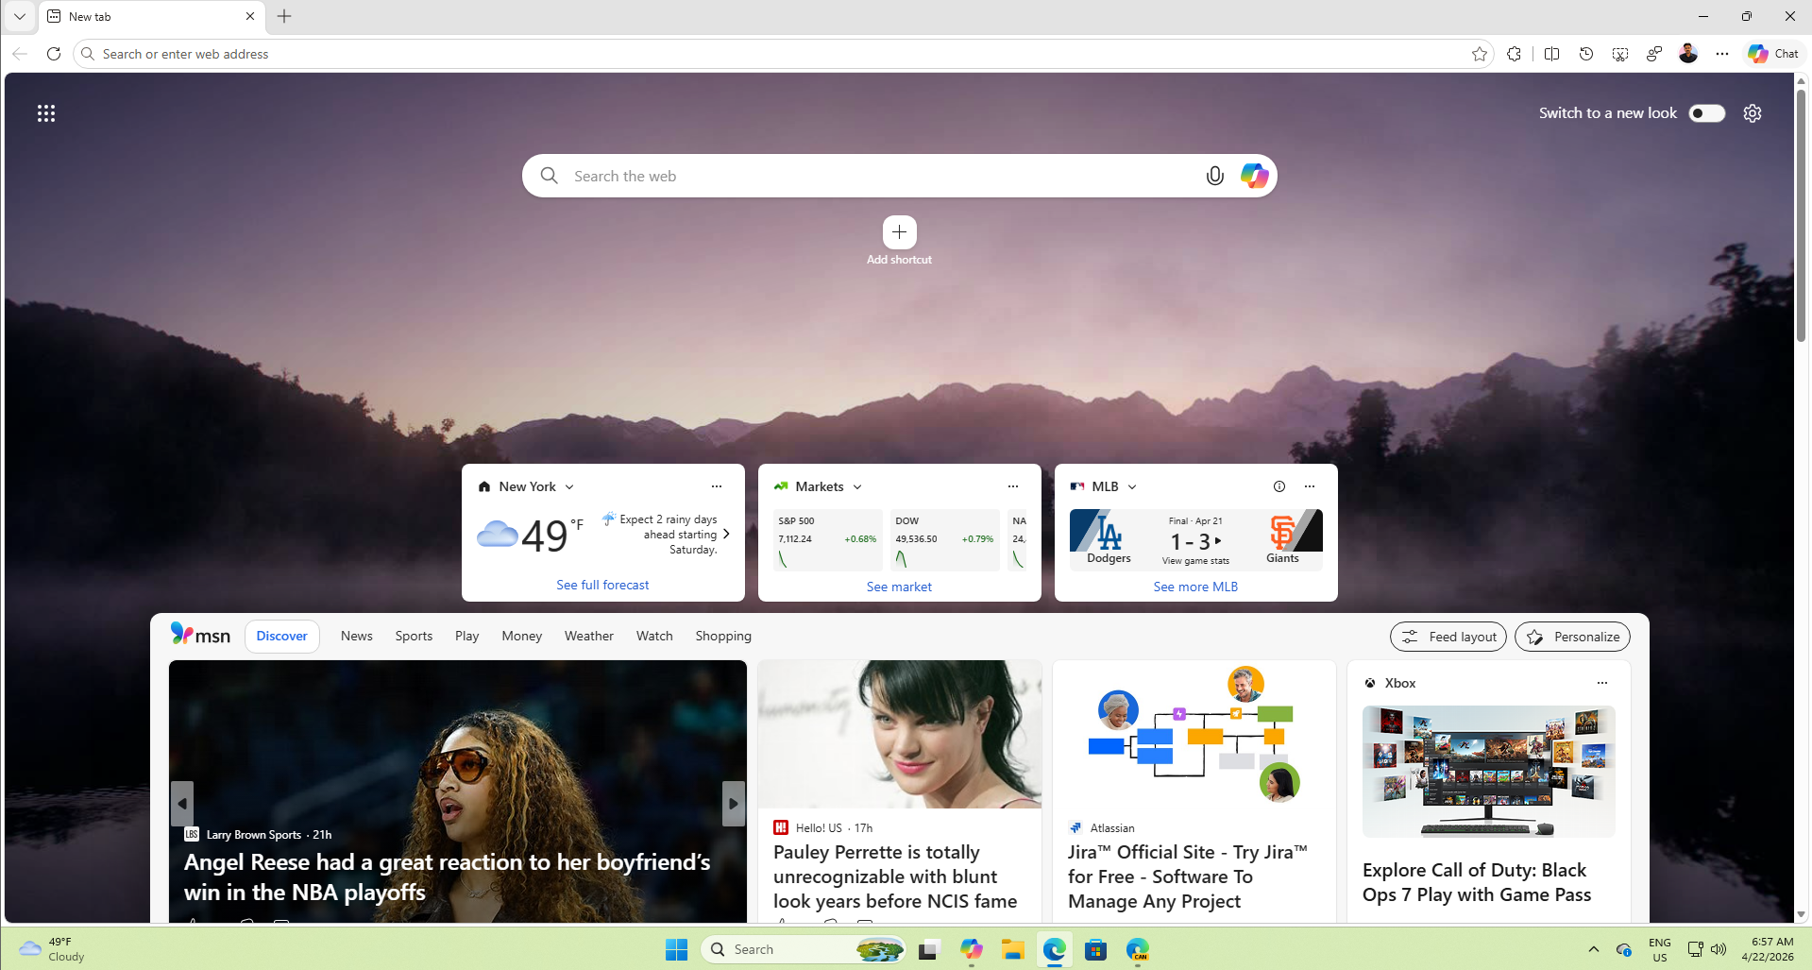
Task: Expand the MLB selector chevron
Action: click(x=1131, y=486)
